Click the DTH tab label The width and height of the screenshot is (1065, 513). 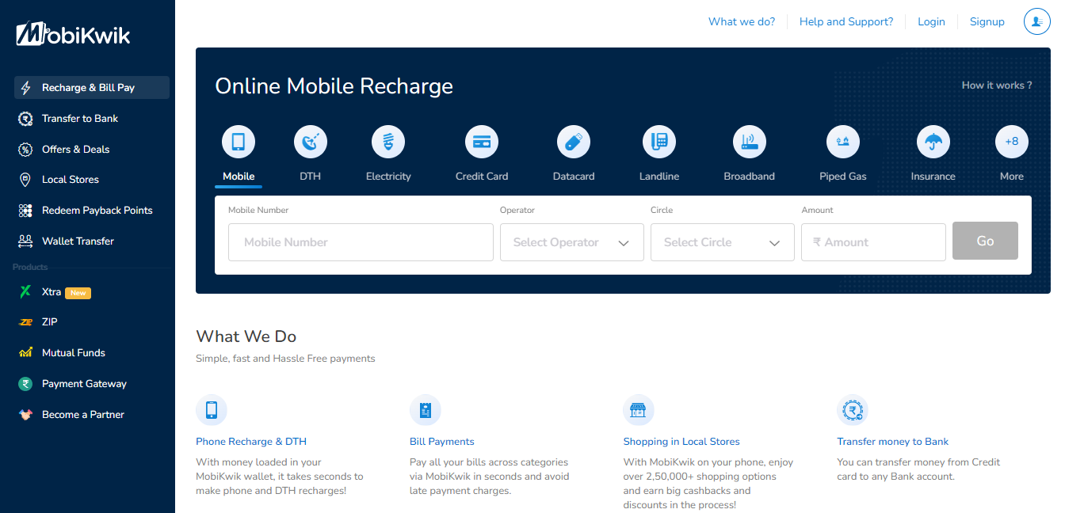311,177
